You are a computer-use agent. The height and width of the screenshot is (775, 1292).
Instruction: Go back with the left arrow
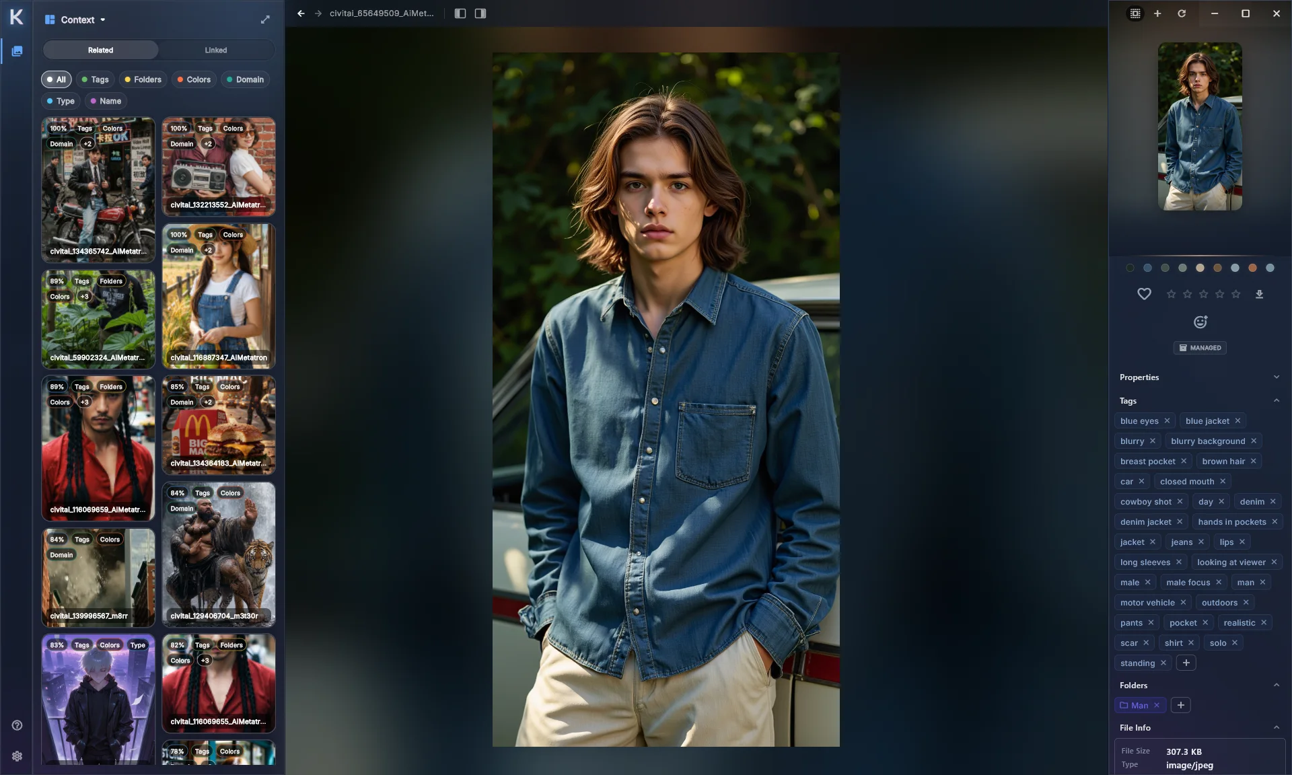tap(301, 13)
